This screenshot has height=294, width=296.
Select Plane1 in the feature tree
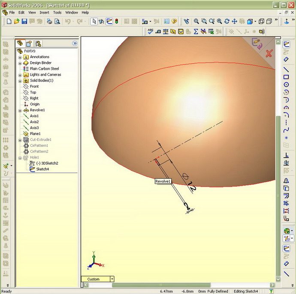tap(36, 134)
